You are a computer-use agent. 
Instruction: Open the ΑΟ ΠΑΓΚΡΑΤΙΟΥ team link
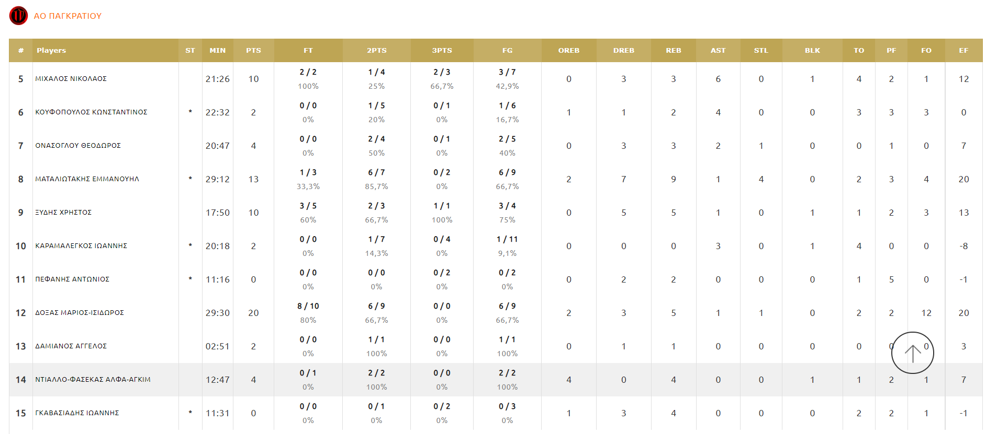68,16
